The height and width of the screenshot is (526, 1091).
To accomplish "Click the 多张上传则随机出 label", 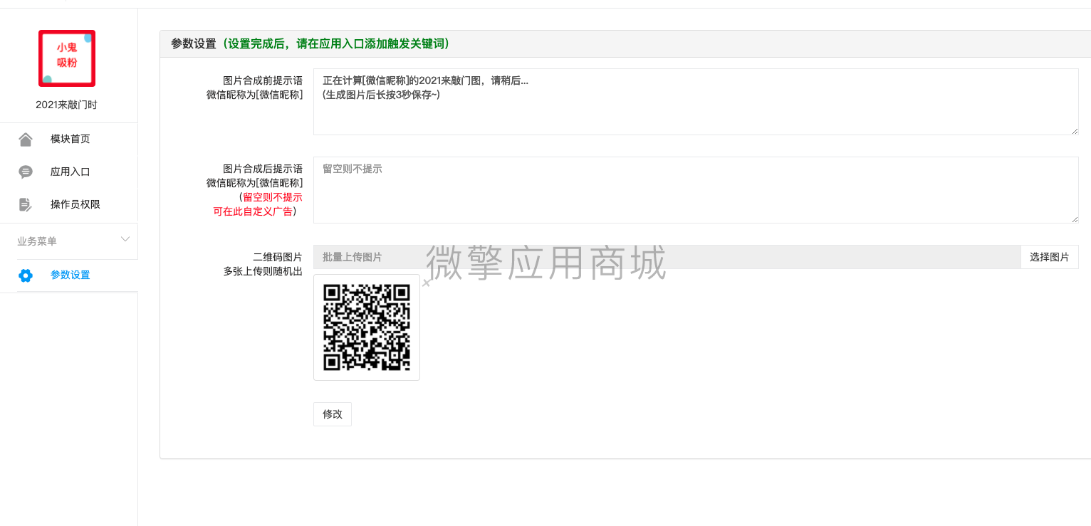I will 263,271.
